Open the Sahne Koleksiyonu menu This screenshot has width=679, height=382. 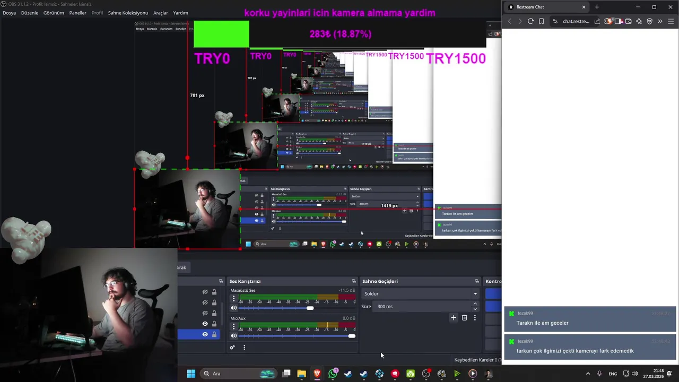(128, 13)
